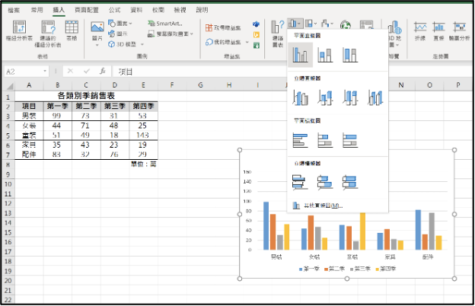Open Recommended Charts (建議圖表)

278,34
